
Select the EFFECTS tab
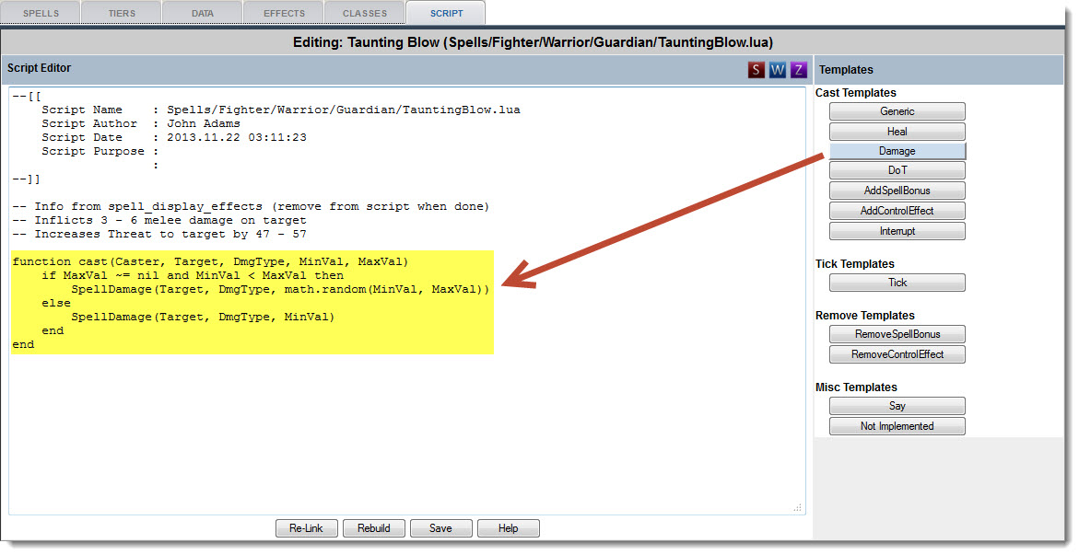(283, 14)
